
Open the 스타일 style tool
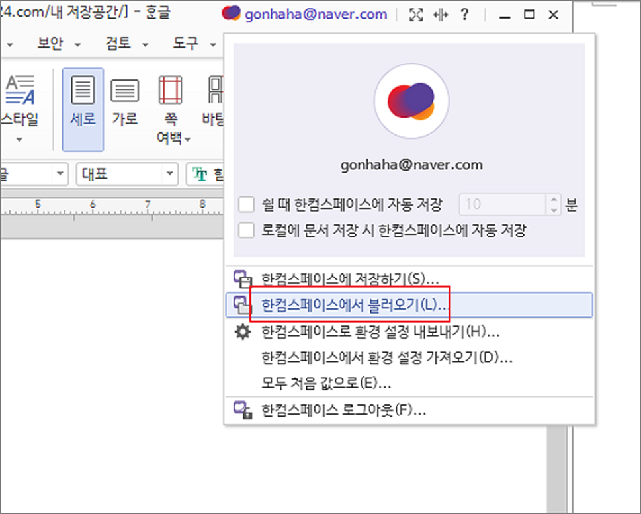pyautogui.click(x=20, y=91)
